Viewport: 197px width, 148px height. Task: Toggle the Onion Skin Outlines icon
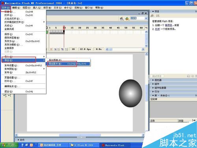(x=59, y=49)
